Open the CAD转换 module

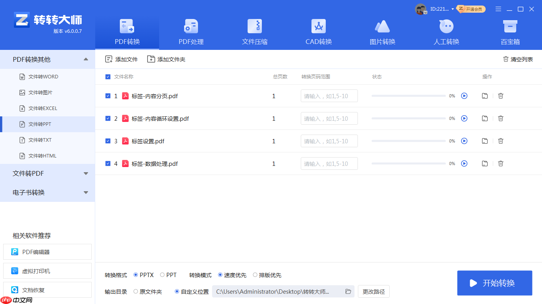coord(318,32)
